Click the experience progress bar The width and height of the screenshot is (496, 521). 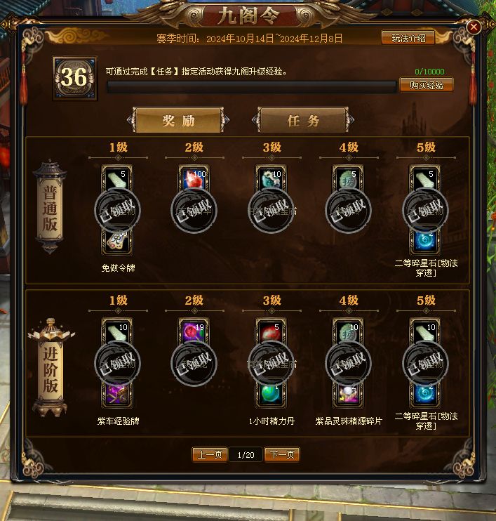(252, 87)
